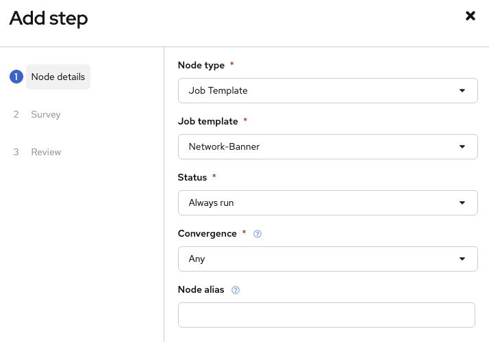Click the Node alias help icon

pyautogui.click(x=236, y=290)
